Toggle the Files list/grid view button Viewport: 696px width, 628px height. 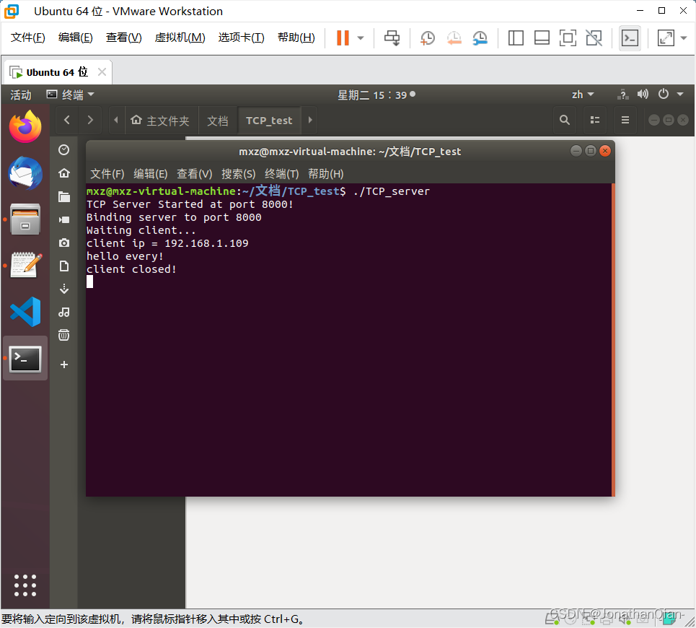click(595, 121)
